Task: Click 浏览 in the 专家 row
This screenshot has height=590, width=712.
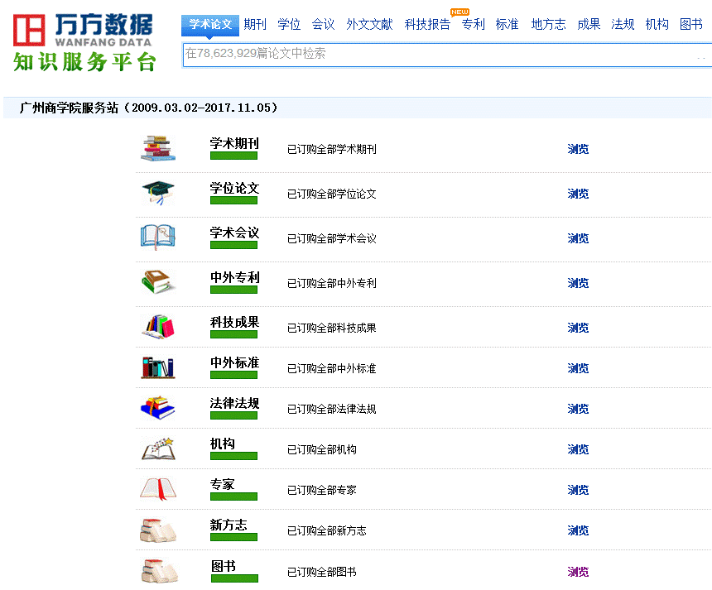Action: pyautogui.click(x=578, y=490)
